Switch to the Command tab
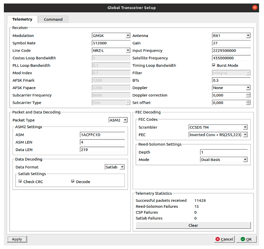The width and height of the screenshot is (264, 249). [x=53, y=19]
